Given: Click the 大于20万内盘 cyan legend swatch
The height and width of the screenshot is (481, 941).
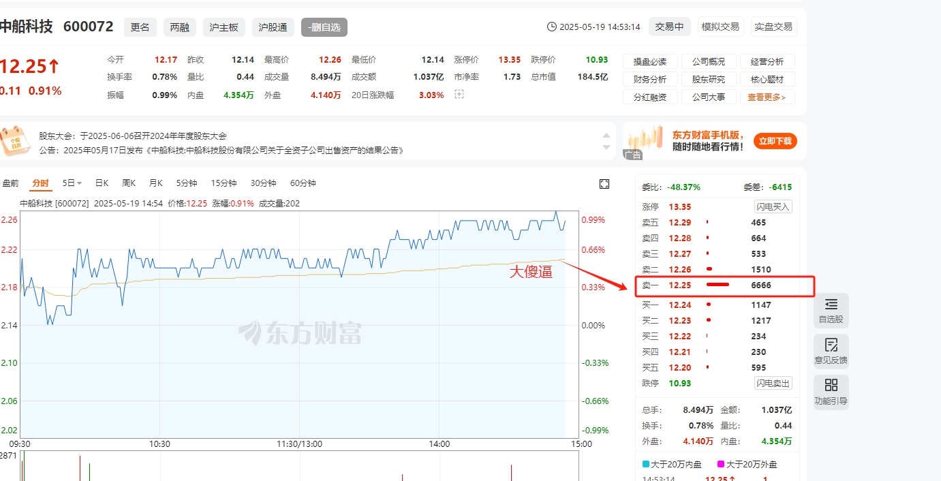Looking at the screenshot, I should pos(646,465).
